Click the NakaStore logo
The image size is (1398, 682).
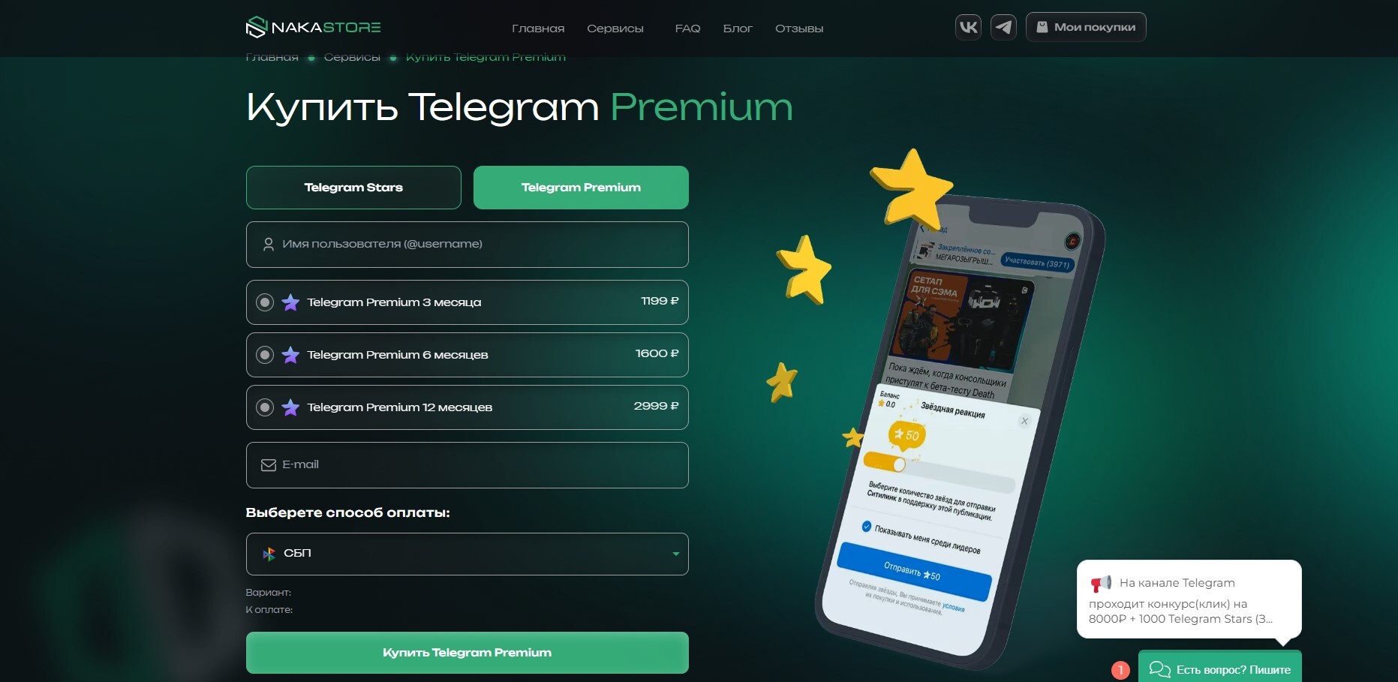[x=313, y=28]
